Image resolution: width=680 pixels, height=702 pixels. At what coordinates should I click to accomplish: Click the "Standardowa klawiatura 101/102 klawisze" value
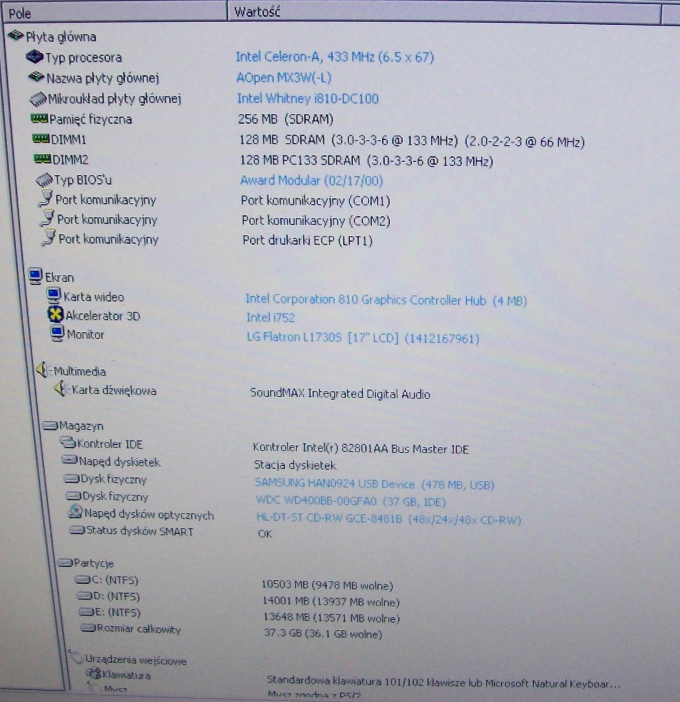[x=444, y=683]
